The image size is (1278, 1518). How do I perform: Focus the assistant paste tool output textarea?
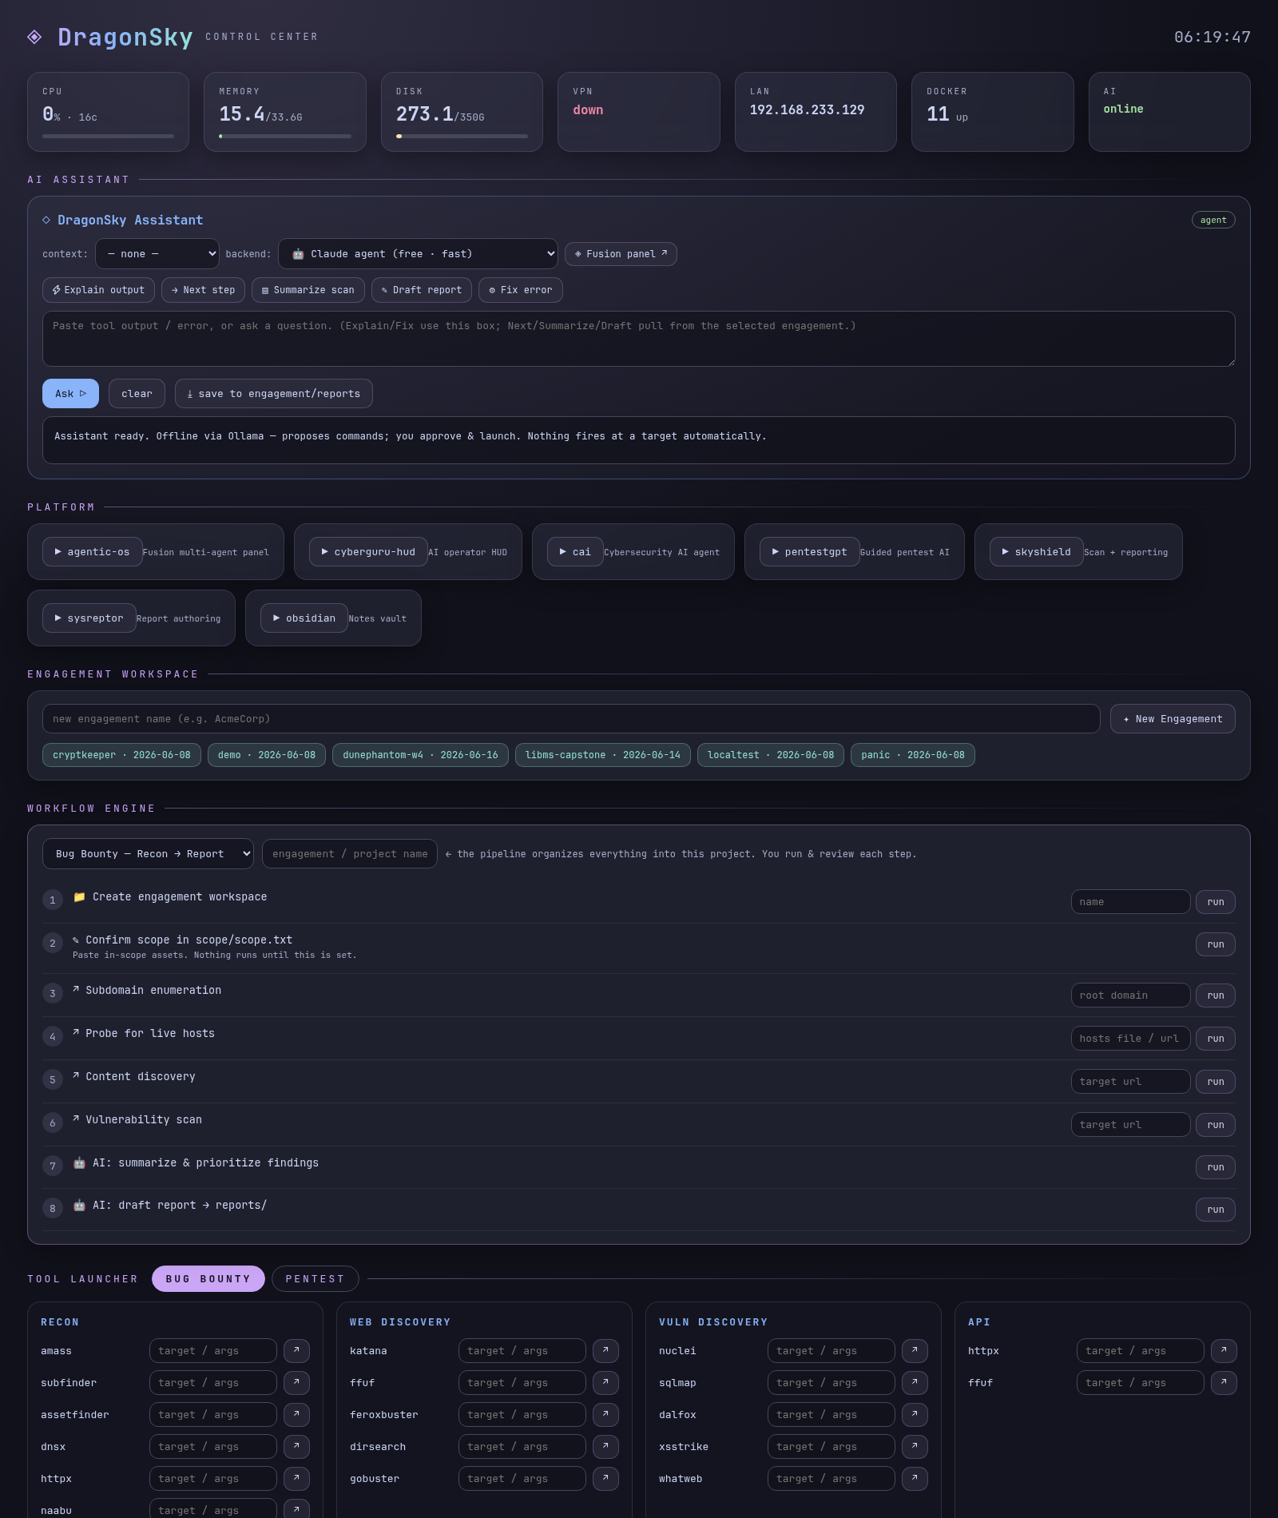639,339
